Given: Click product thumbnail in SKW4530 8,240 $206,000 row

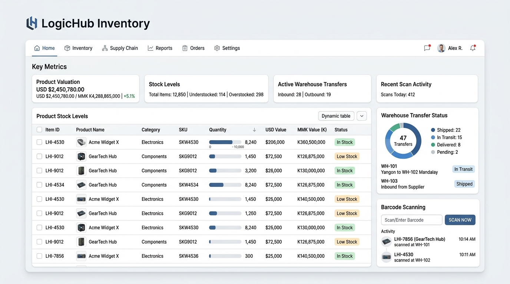Looking at the screenshot, I should point(81,142).
